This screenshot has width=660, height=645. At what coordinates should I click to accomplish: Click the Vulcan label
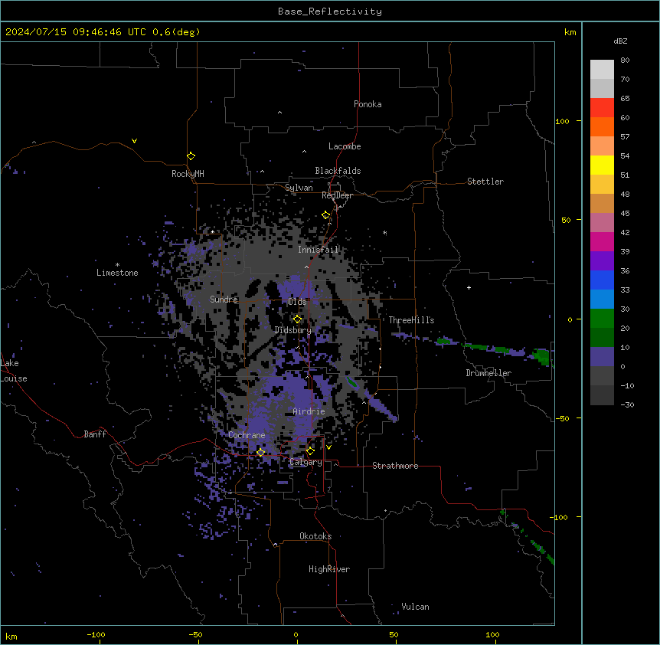(x=416, y=607)
